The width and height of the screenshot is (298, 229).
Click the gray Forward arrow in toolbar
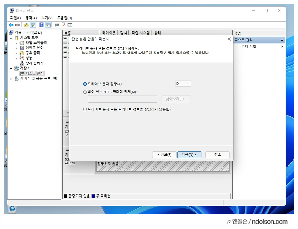pos(18,25)
